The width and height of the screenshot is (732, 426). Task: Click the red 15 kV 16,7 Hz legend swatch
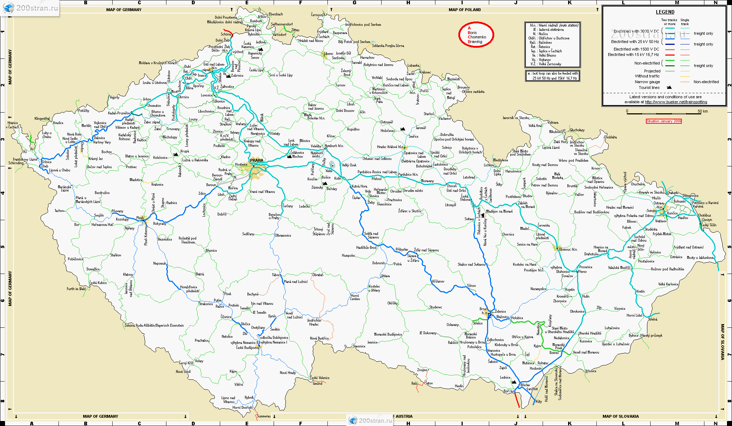[670, 55]
